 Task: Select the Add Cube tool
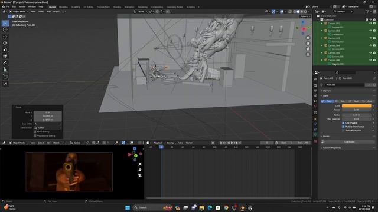[x=5, y=77]
